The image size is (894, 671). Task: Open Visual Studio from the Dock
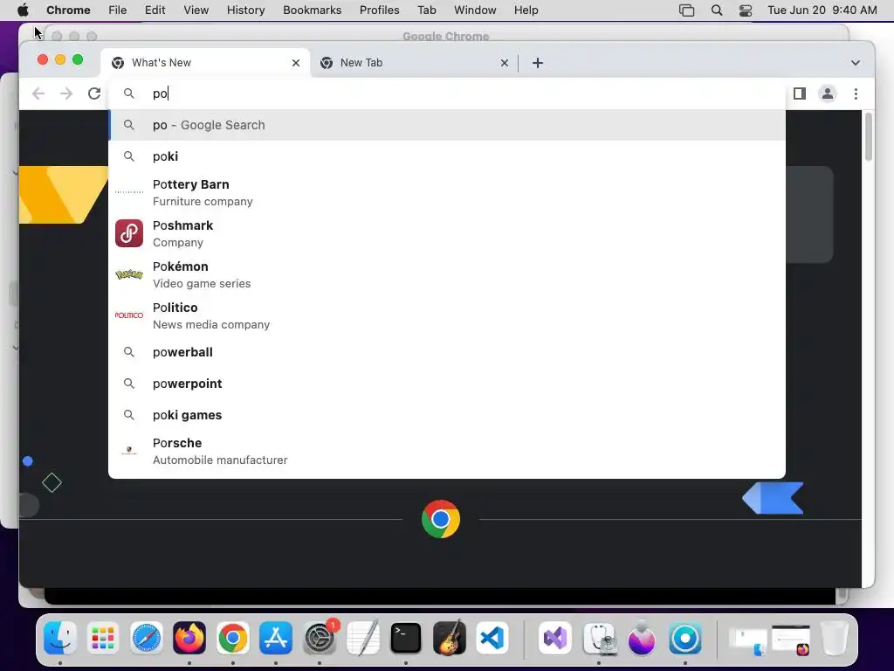[555, 638]
